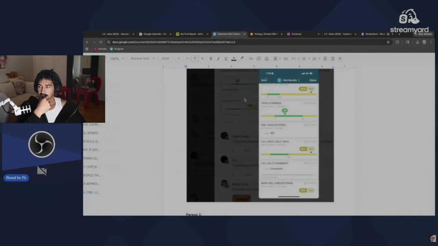Screen dimensions: 438x246
Task: Switch to the Google Calendar tab
Action: [155, 34]
